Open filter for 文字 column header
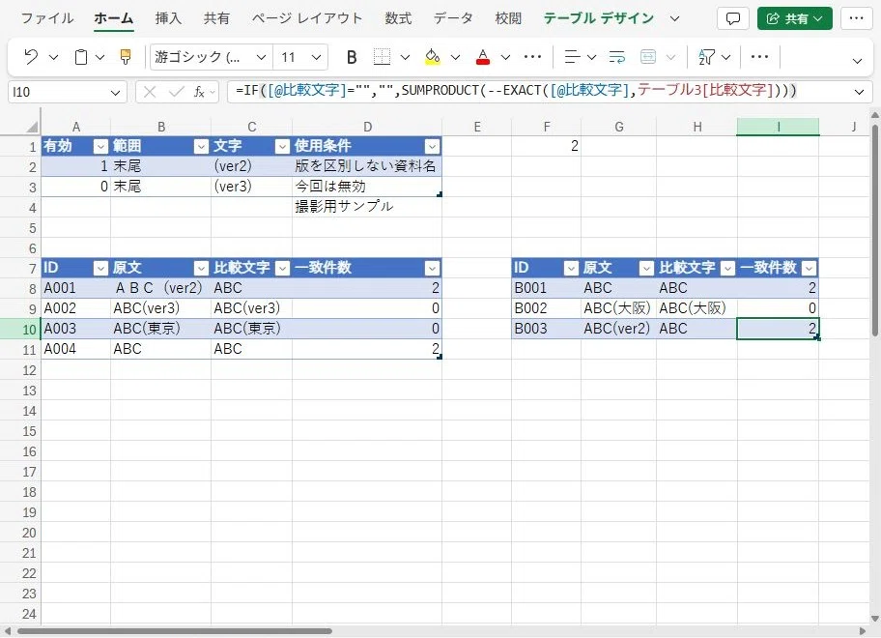Image resolution: width=881 pixels, height=638 pixels. pos(282,147)
